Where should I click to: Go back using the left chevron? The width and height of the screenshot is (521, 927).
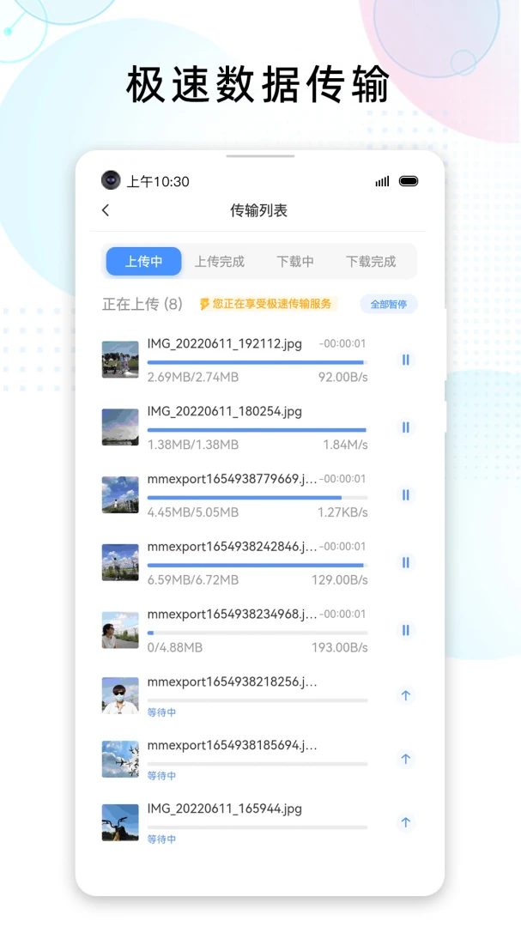106,210
